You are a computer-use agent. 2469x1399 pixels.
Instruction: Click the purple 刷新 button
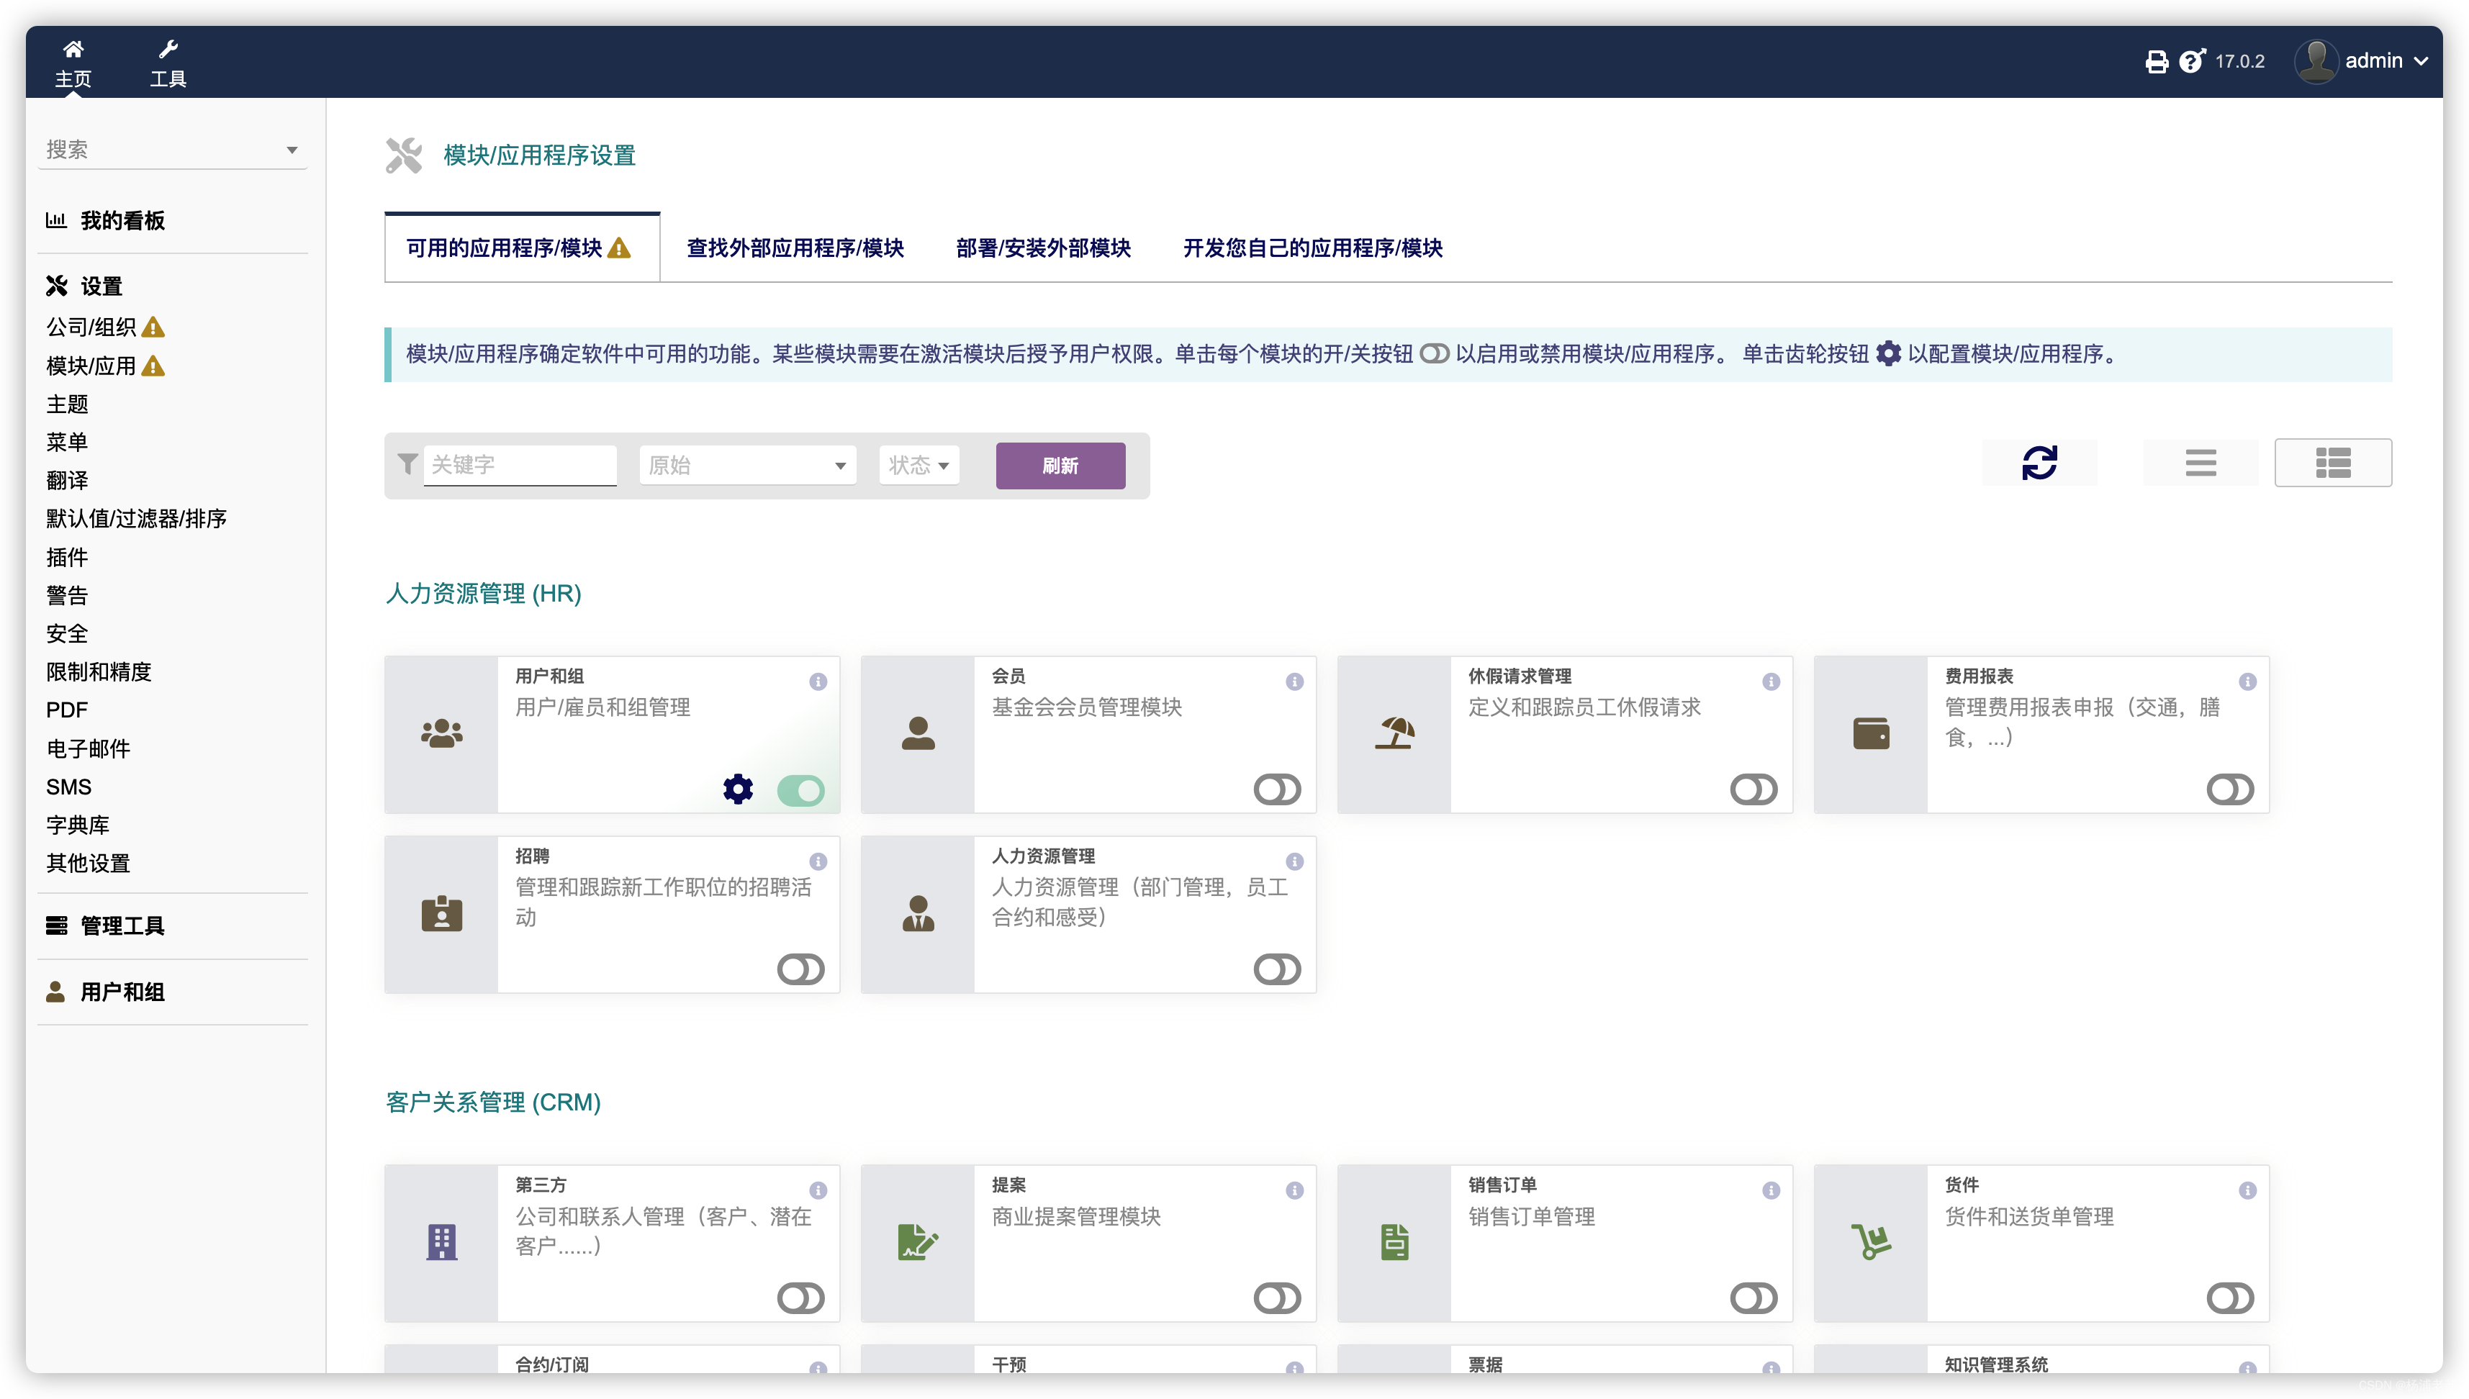pos(1060,466)
